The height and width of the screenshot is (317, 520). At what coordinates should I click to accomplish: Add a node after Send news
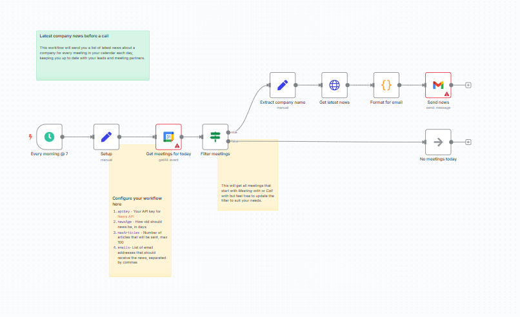(x=468, y=85)
